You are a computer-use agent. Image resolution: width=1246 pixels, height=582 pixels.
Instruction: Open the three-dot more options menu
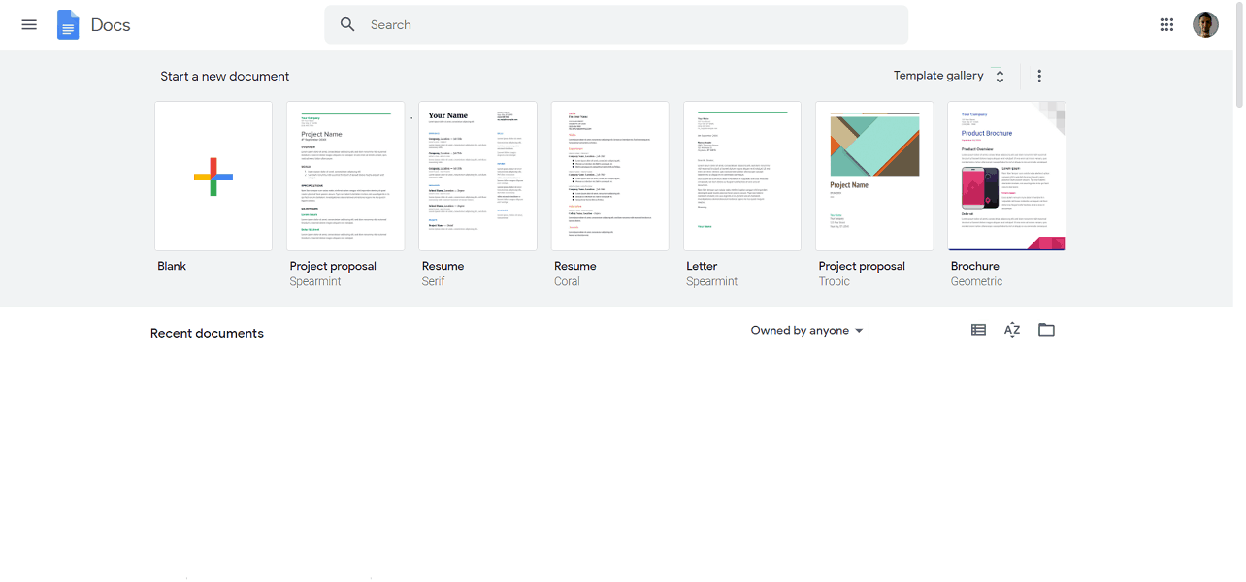click(1039, 76)
